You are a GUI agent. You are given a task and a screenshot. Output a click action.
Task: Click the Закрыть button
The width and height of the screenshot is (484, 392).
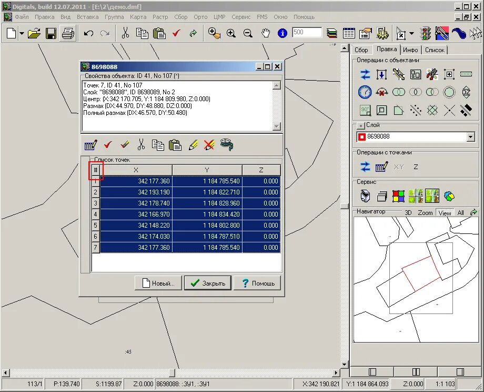point(207,283)
